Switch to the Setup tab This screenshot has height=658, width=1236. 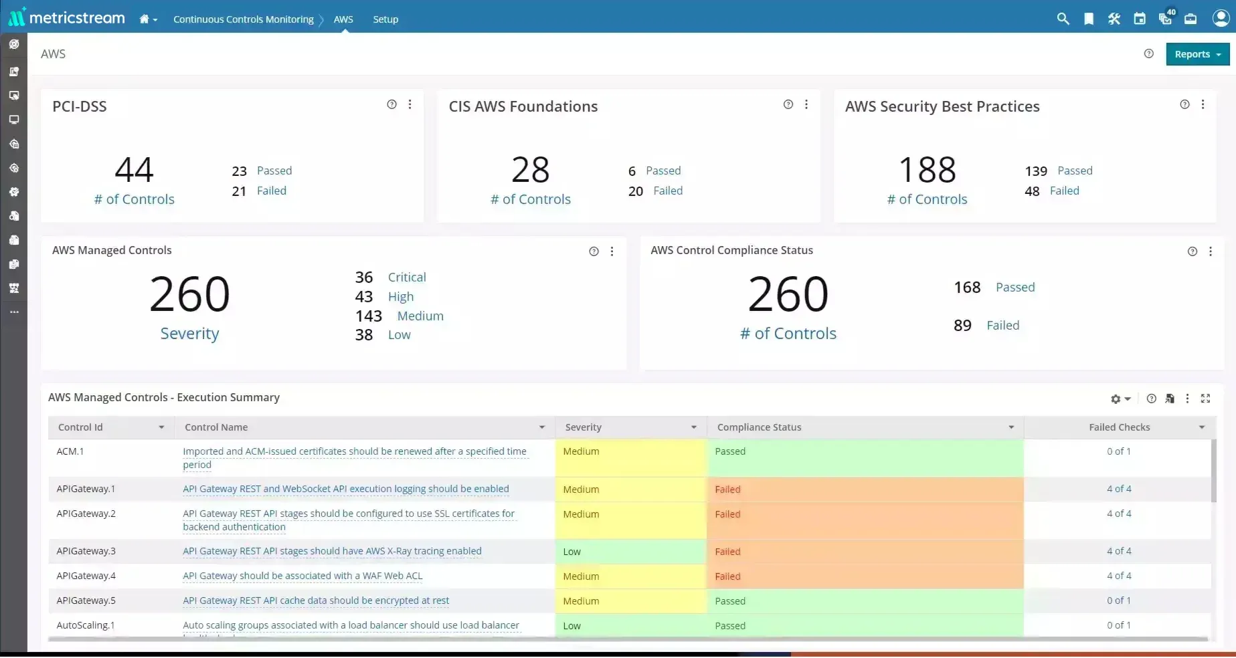click(x=385, y=19)
